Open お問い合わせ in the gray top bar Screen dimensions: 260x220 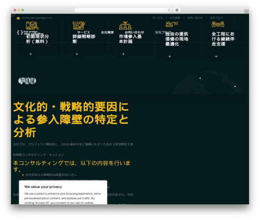pos(195,18)
